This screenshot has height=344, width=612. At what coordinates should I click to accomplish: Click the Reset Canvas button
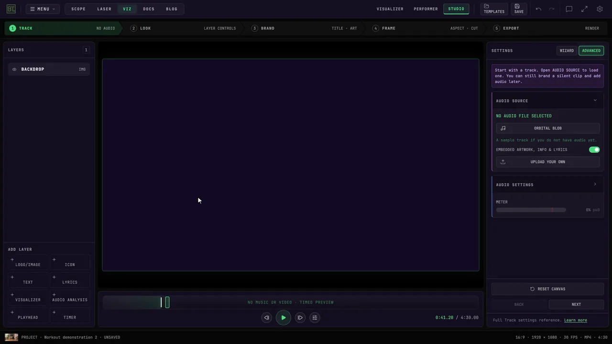tap(548, 289)
